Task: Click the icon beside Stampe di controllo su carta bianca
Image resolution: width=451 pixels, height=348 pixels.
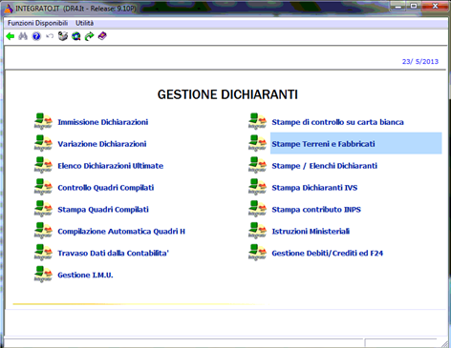Action: [x=257, y=122]
